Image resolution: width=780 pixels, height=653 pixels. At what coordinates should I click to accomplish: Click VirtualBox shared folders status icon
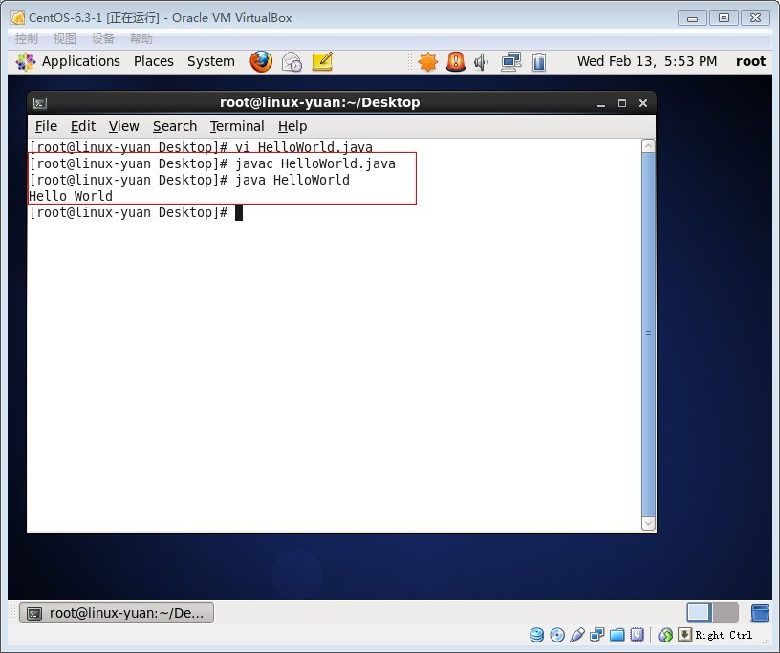[617, 635]
